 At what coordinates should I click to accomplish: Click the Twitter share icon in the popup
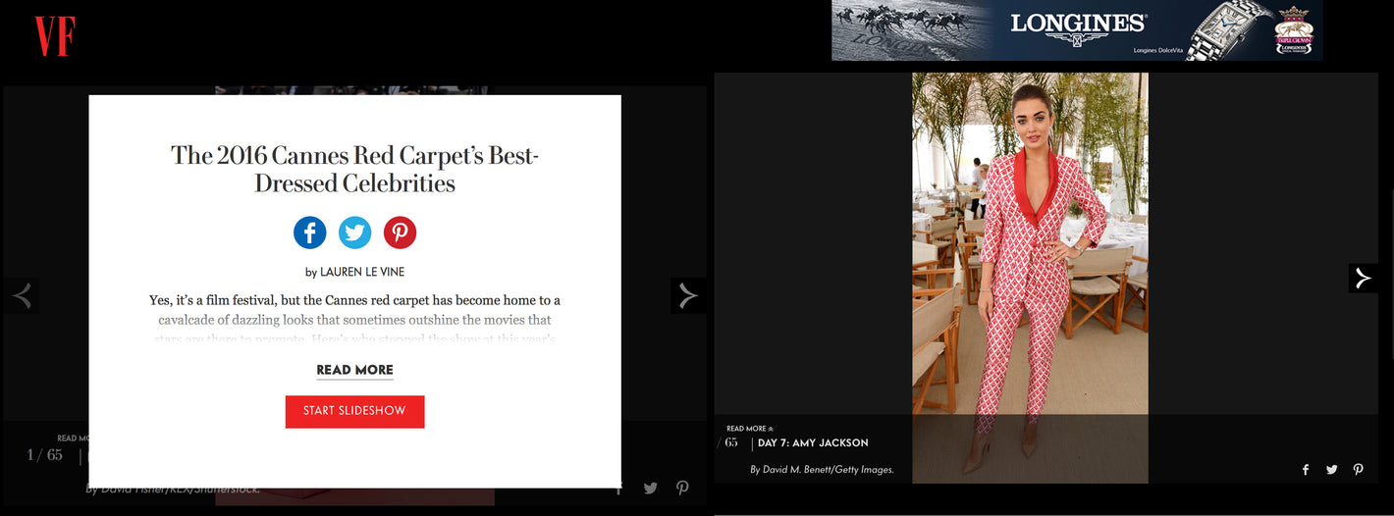(354, 232)
